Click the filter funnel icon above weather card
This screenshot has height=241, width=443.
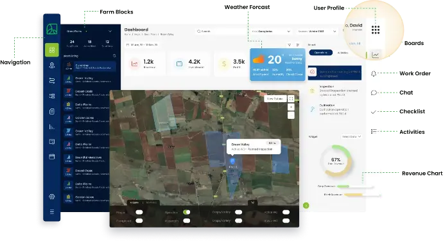tap(290, 45)
